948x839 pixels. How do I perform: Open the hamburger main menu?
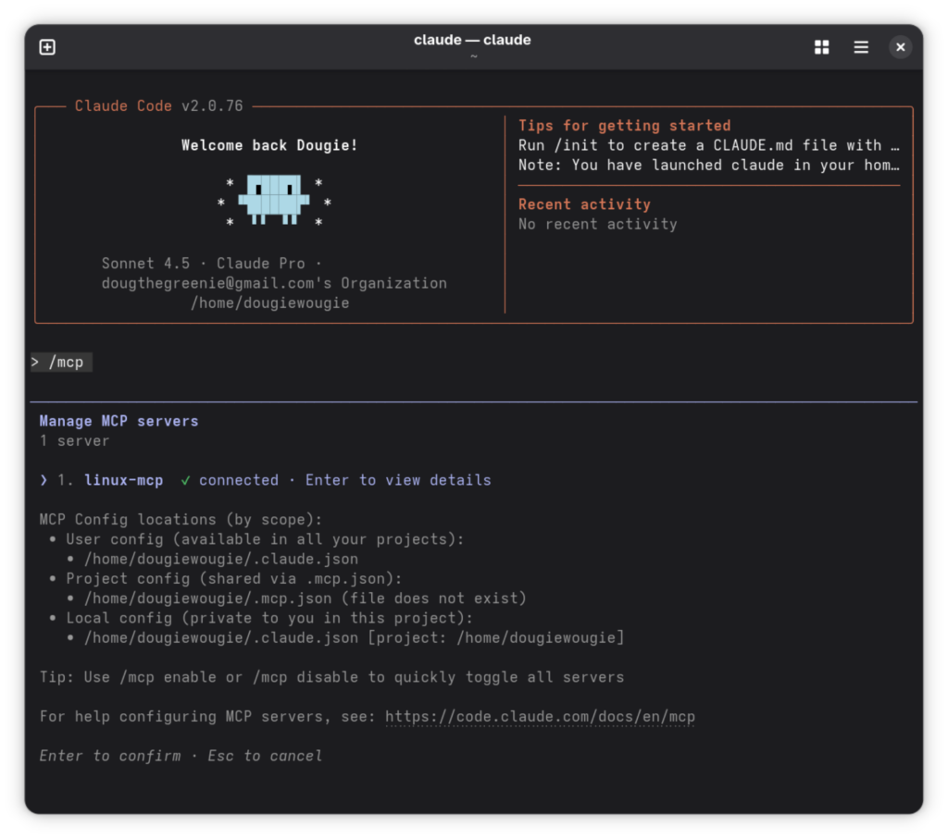click(x=861, y=47)
